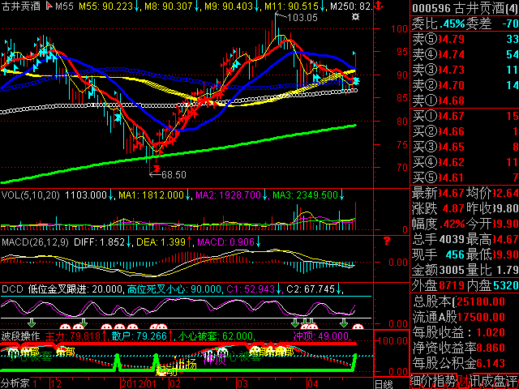This screenshot has width=519, height=389.
Task: Click the red flag icon beside 古井贡酒
Action: pyautogui.click(x=49, y=6)
